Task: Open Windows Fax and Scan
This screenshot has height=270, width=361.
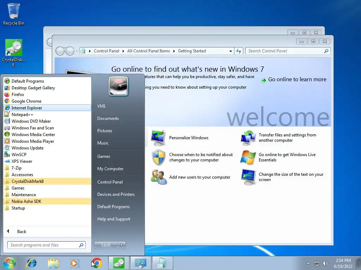Action: 47,128
